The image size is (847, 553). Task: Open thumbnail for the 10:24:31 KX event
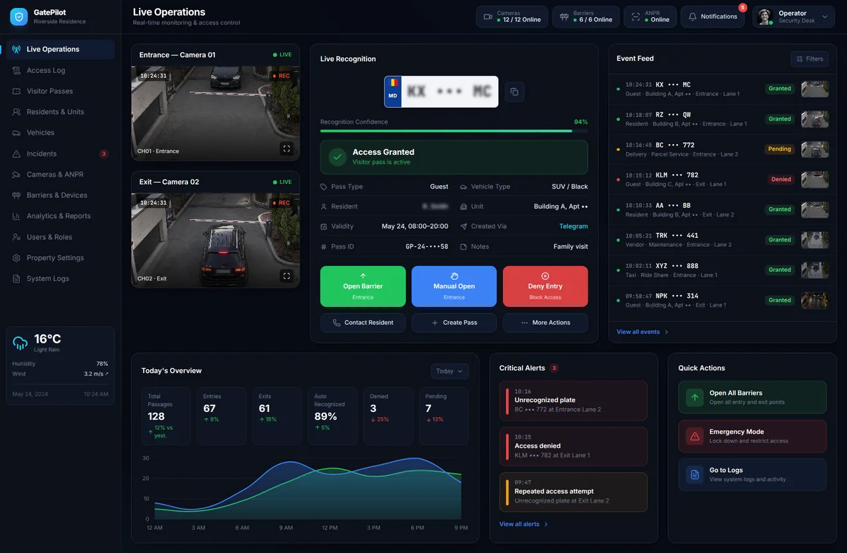(x=815, y=89)
